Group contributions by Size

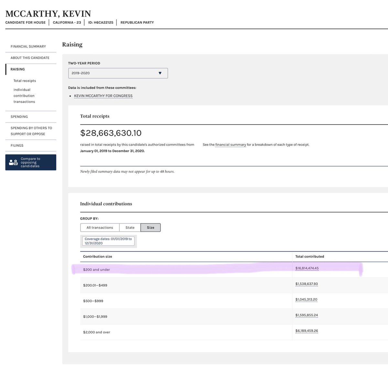pos(150,228)
